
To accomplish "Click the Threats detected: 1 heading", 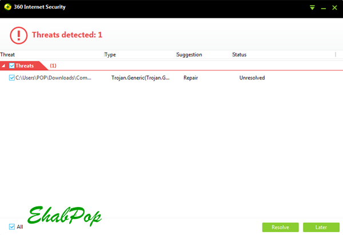I will (x=67, y=35).
